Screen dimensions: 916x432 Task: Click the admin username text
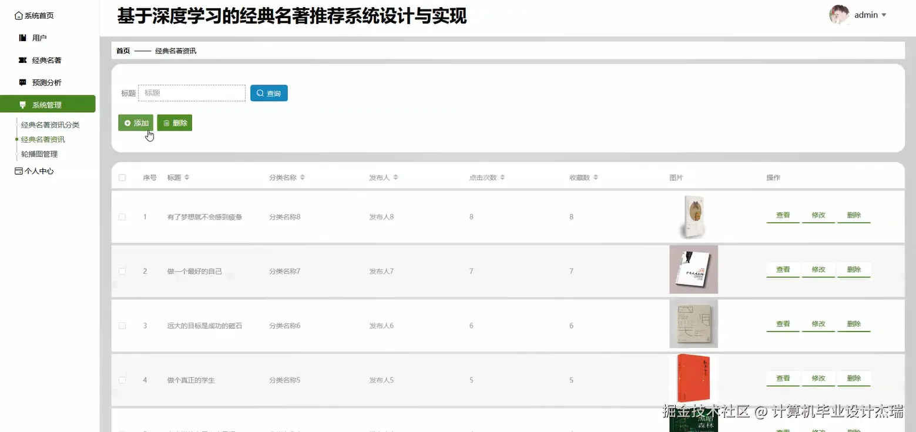pyautogui.click(x=866, y=15)
